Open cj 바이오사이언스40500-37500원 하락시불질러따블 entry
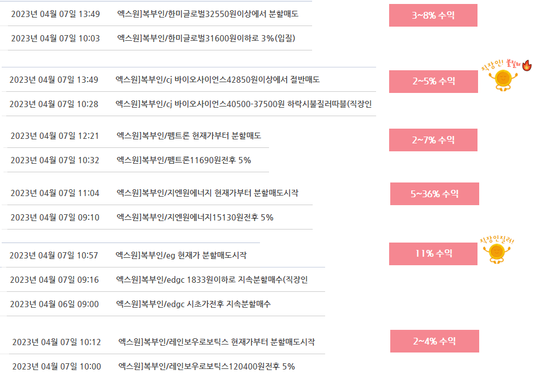Screen dimensions: 533x378 (x=244, y=104)
